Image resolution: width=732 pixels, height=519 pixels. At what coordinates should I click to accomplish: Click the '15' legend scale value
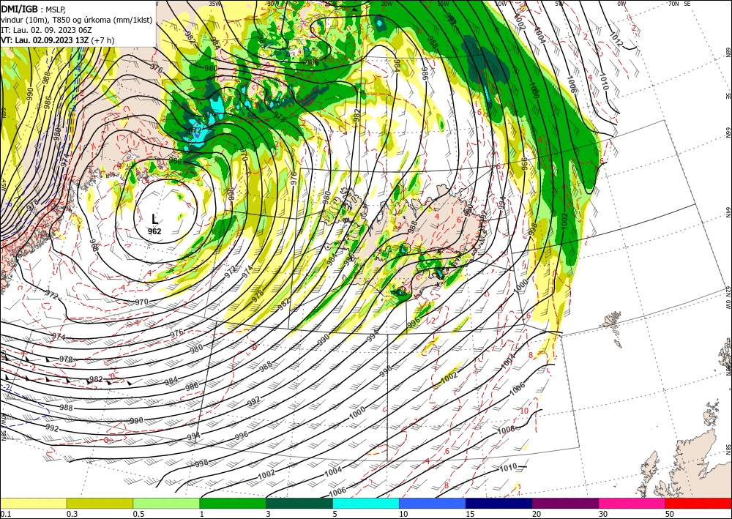[x=470, y=514]
